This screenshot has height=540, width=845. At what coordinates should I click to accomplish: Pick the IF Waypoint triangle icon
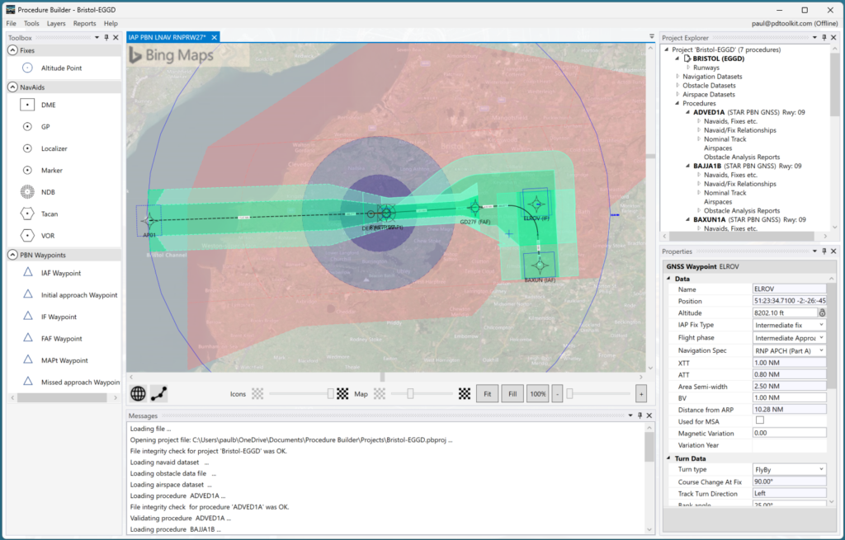[28, 316]
